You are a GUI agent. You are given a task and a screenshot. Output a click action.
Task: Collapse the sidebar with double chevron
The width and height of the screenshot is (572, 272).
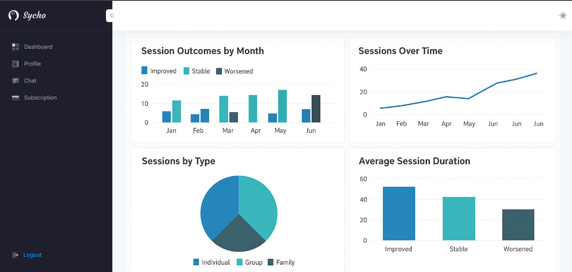pos(112,16)
